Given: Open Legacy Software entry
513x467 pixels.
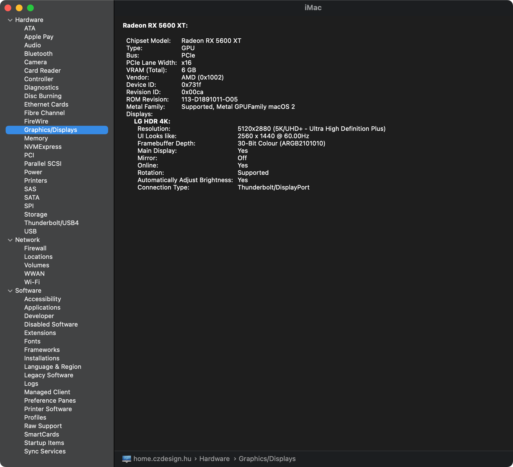Looking at the screenshot, I should click(49, 375).
